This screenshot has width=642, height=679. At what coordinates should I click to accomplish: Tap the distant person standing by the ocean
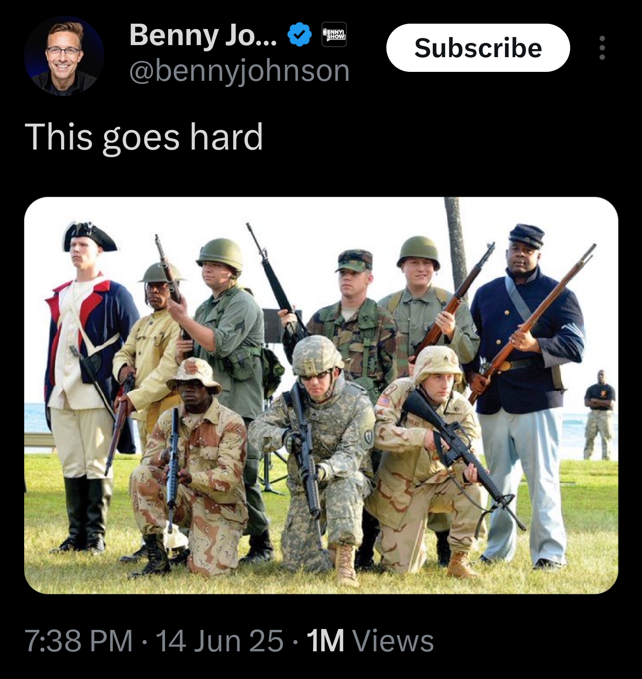[599, 415]
